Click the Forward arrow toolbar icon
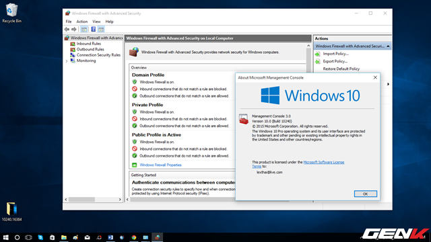431x242 pixels. point(74,29)
